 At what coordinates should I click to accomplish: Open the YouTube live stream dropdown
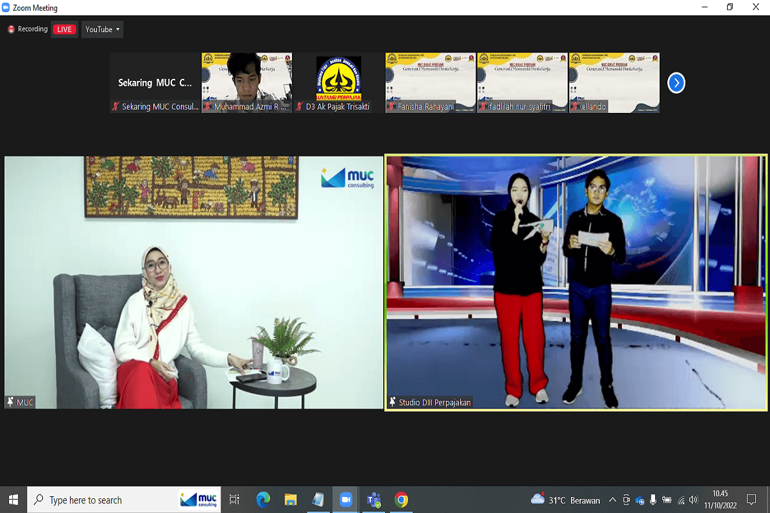[x=102, y=29]
